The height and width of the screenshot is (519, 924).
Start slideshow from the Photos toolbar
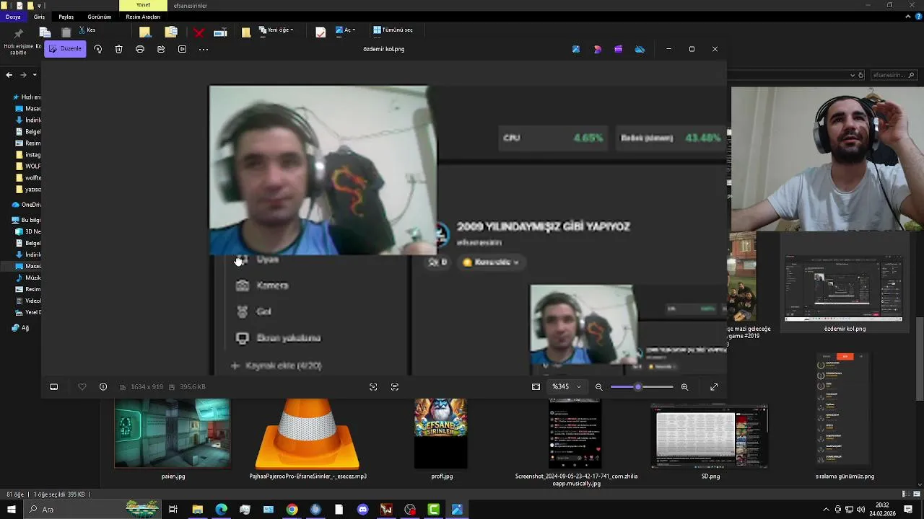coord(182,49)
